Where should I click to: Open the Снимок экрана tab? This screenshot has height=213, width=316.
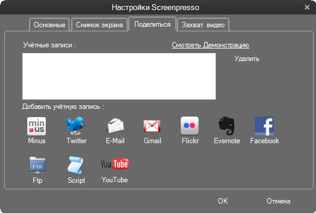[99, 25]
